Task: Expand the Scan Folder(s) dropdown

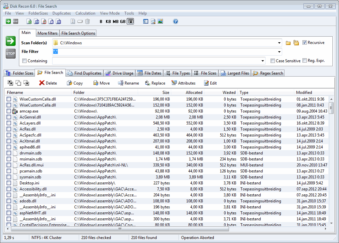Action: click(279, 43)
